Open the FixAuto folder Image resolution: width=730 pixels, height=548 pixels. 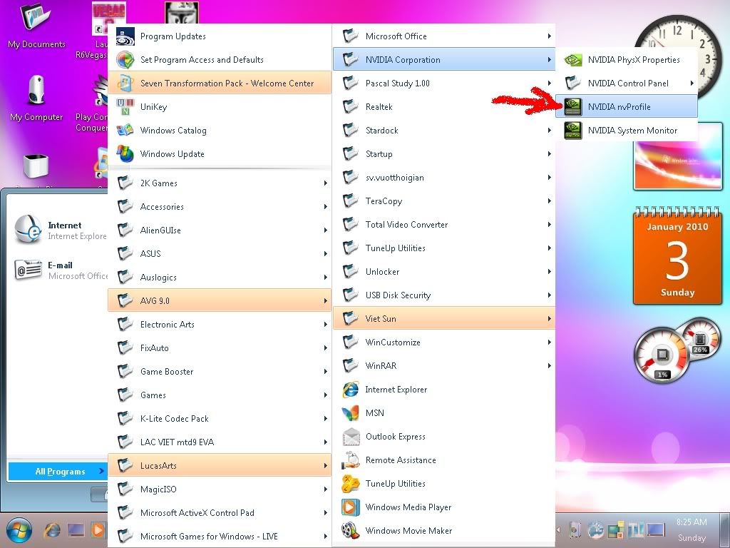point(220,348)
